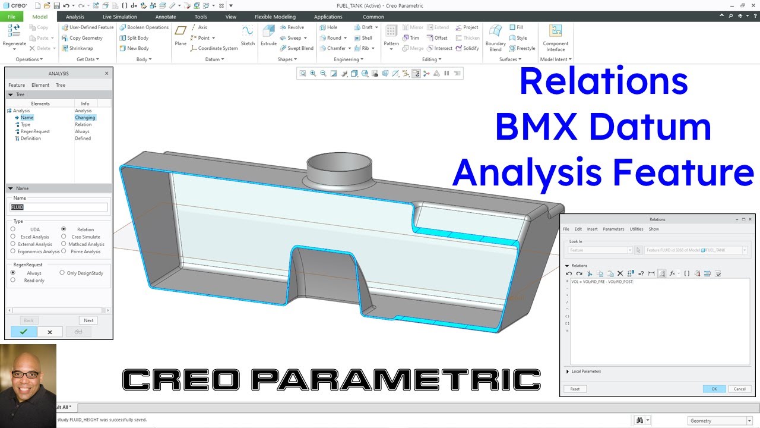This screenshot has height=428, width=760.
Task: Open the Sketch tool
Action: [x=248, y=36]
